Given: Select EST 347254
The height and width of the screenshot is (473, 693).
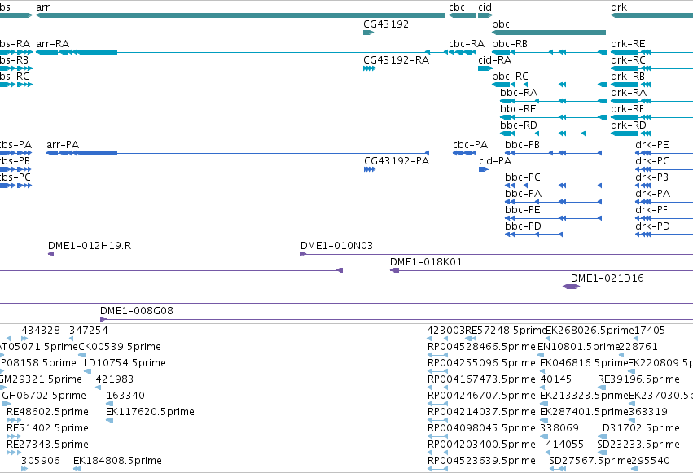Looking at the screenshot, I should click(71, 339).
